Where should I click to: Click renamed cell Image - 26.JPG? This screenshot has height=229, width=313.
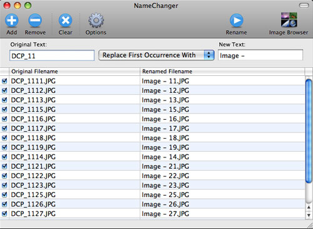[165, 204]
